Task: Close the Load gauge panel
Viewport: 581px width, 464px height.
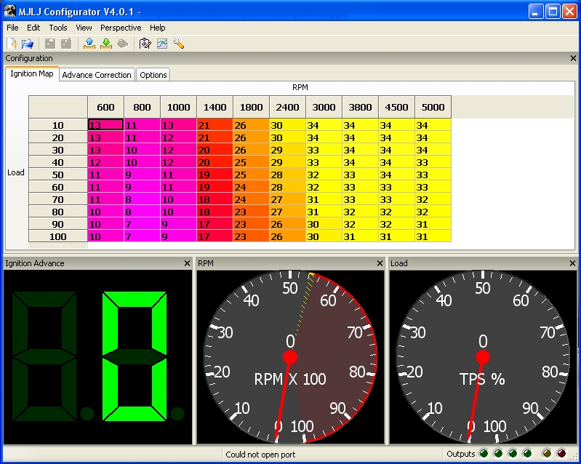Action: point(573,263)
